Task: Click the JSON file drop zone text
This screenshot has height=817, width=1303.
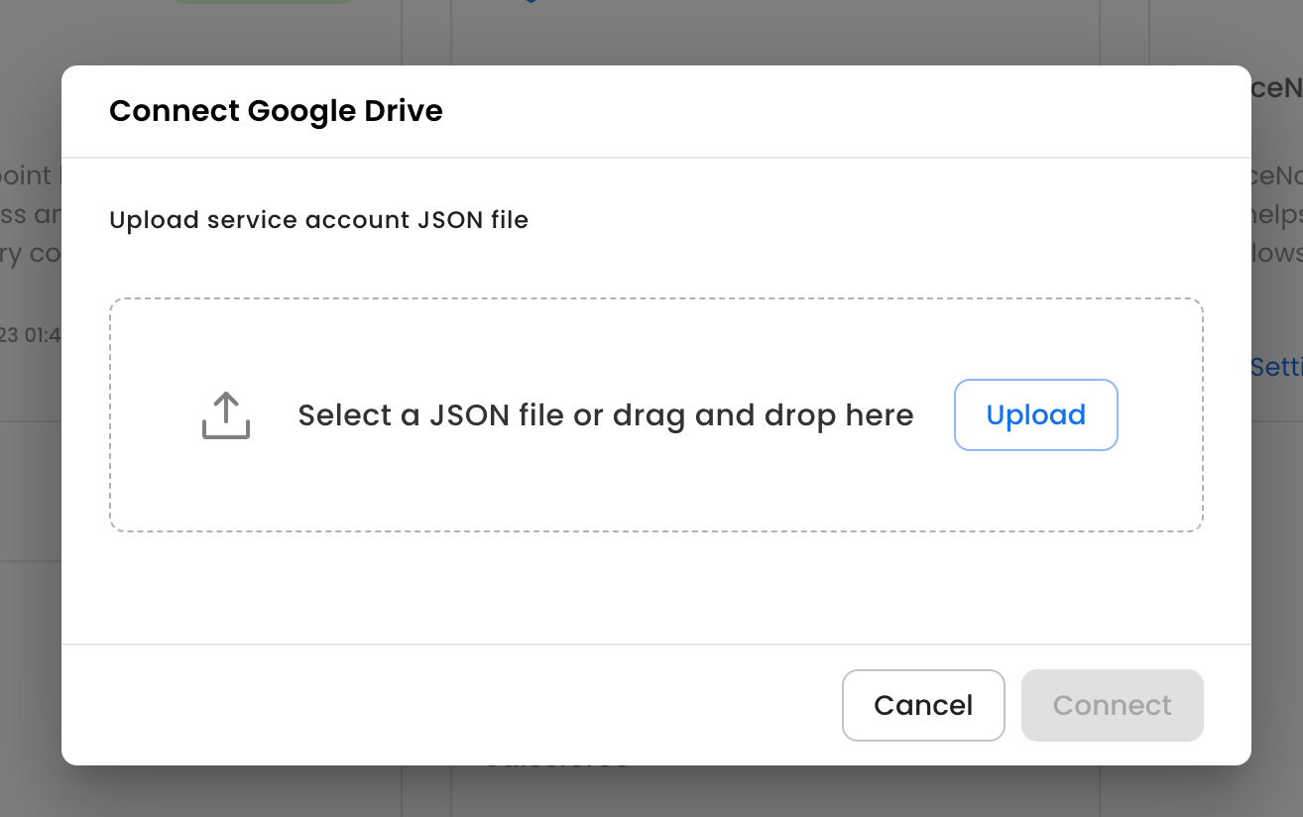Action: [x=606, y=414]
